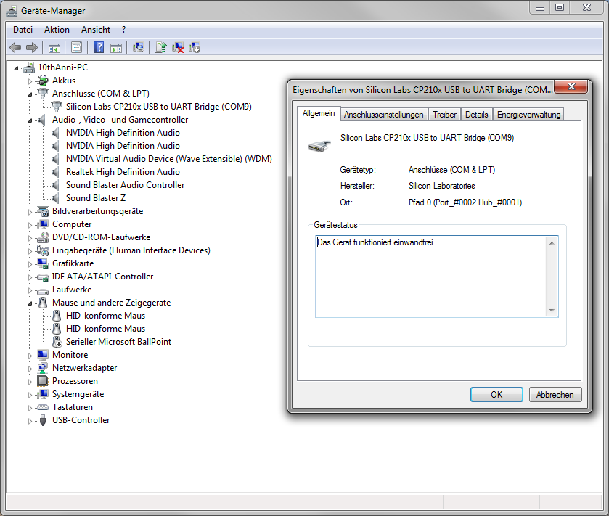Image resolution: width=609 pixels, height=516 pixels.
Task: Click the uninstall device toolbar icon
Action: click(x=178, y=48)
